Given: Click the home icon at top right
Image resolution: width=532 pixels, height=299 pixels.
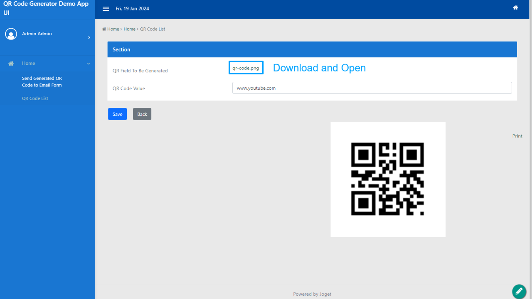Looking at the screenshot, I should (x=515, y=8).
